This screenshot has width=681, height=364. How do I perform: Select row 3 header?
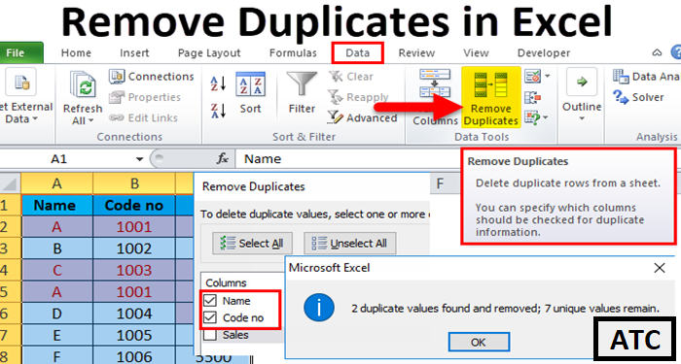tap(10, 248)
